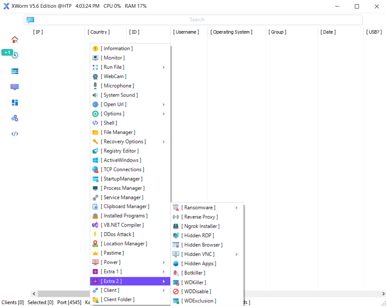Viewport: 386px width, 306px height.
Task: Expand the Ransomware submenu arrow
Action: coord(237,208)
